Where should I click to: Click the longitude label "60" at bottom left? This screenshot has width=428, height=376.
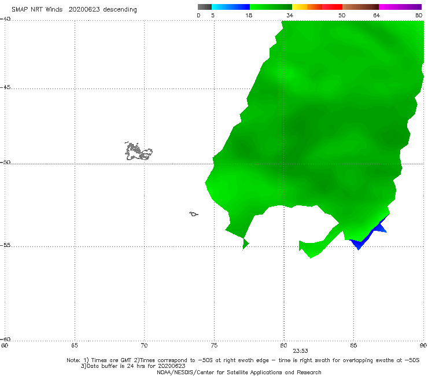pyautogui.click(x=5, y=345)
